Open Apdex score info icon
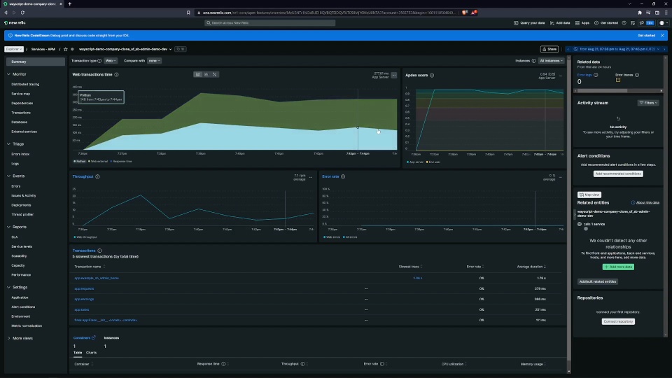Viewport: 672px width, 378px height. point(432,76)
